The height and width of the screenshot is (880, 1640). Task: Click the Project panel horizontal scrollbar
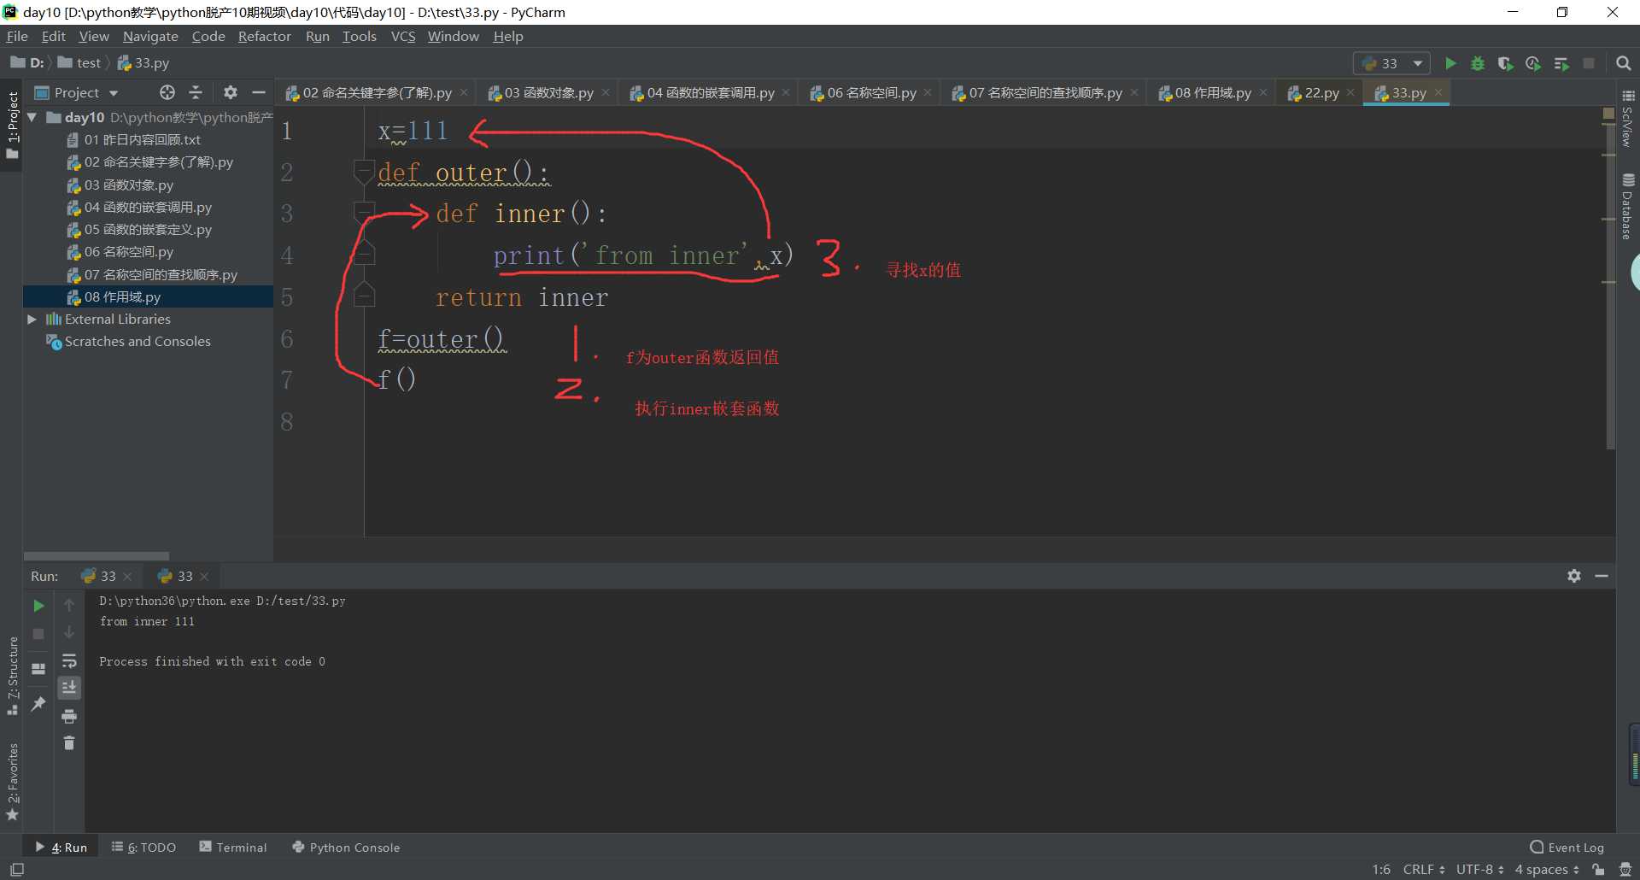96,556
